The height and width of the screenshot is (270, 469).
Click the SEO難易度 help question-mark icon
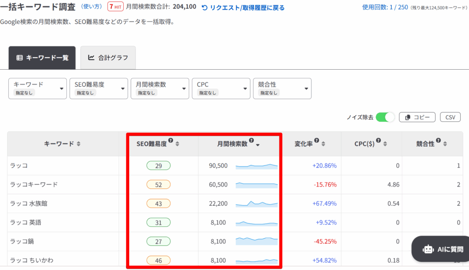(171, 141)
